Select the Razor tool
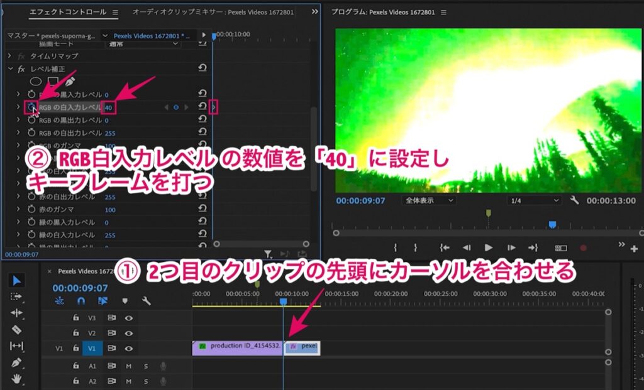 16,329
